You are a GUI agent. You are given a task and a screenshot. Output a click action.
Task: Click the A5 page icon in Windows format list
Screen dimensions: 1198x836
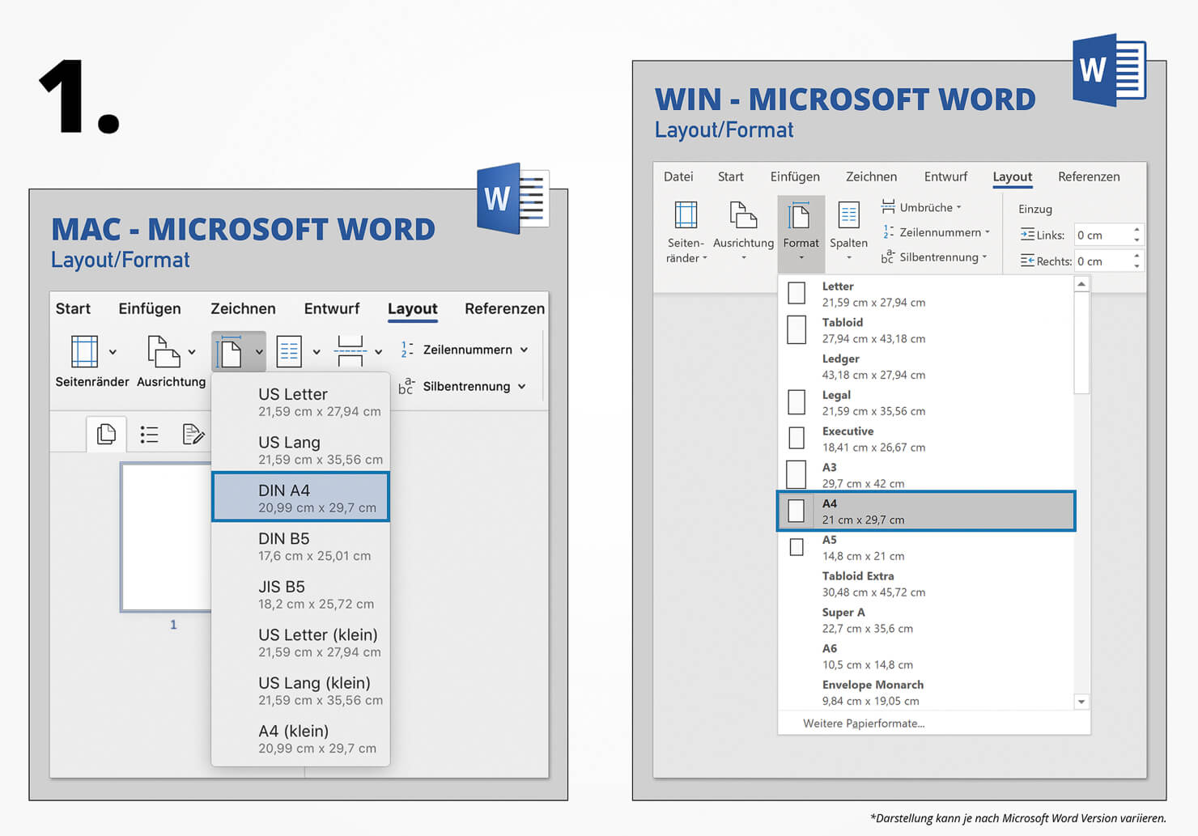point(797,547)
